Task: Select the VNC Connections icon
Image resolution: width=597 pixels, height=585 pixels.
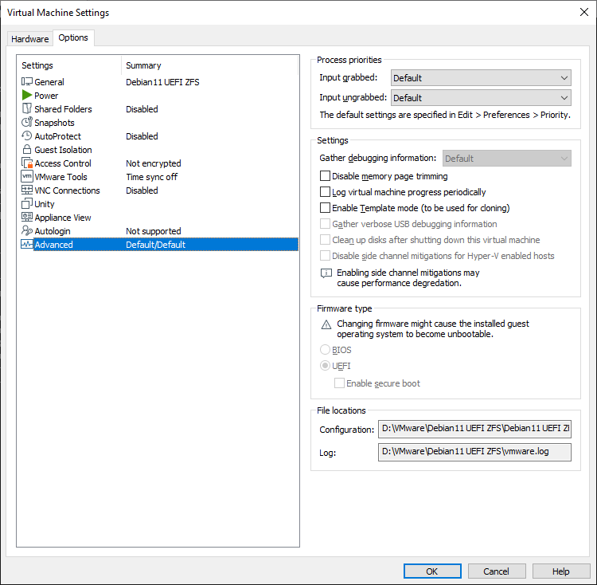Action: point(26,190)
